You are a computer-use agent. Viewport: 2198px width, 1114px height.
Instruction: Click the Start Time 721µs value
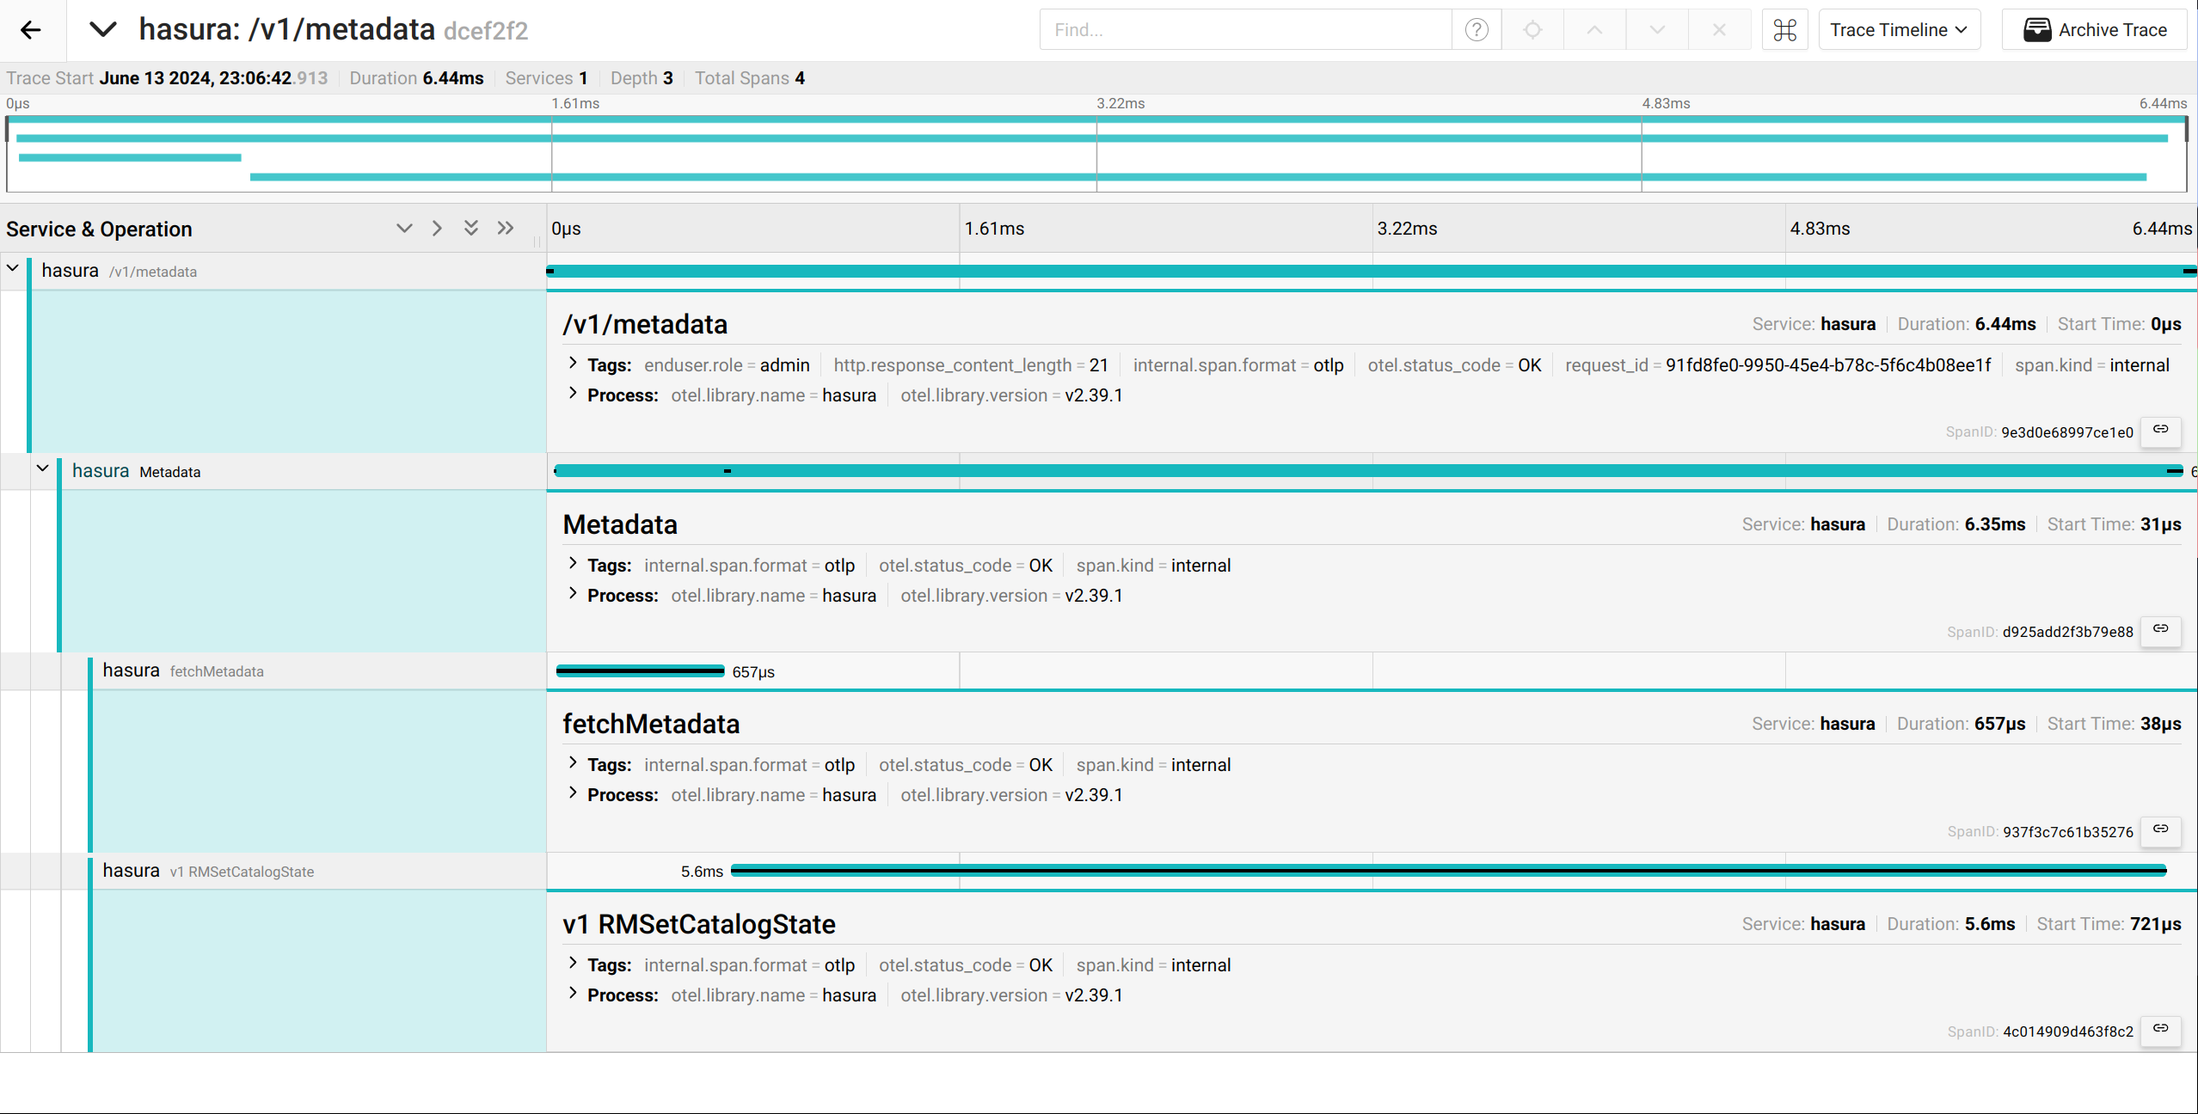point(2155,924)
